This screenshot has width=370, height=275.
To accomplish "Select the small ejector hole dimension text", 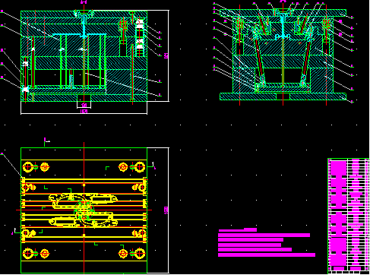I will click(x=84, y=105).
